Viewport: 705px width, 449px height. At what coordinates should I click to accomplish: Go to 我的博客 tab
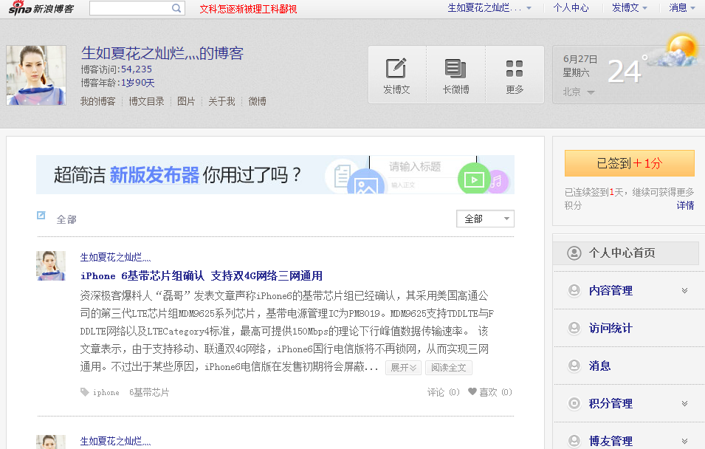[x=97, y=101]
